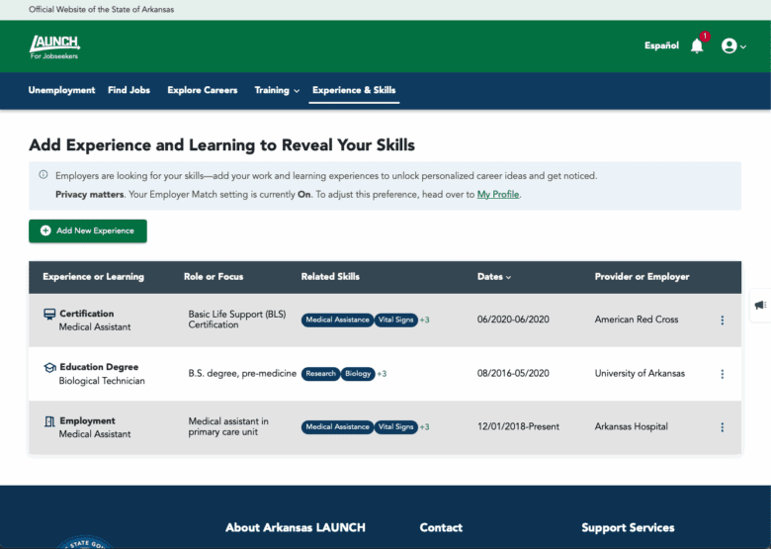Screen dimensions: 771x549
Task: Open actions menu for Certification row
Action: 722,320
